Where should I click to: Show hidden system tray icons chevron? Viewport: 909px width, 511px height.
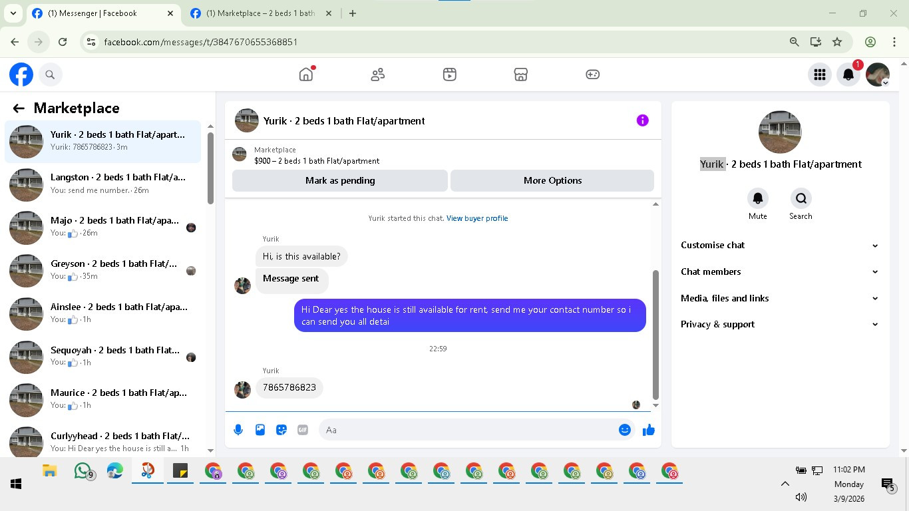[785, 484]
